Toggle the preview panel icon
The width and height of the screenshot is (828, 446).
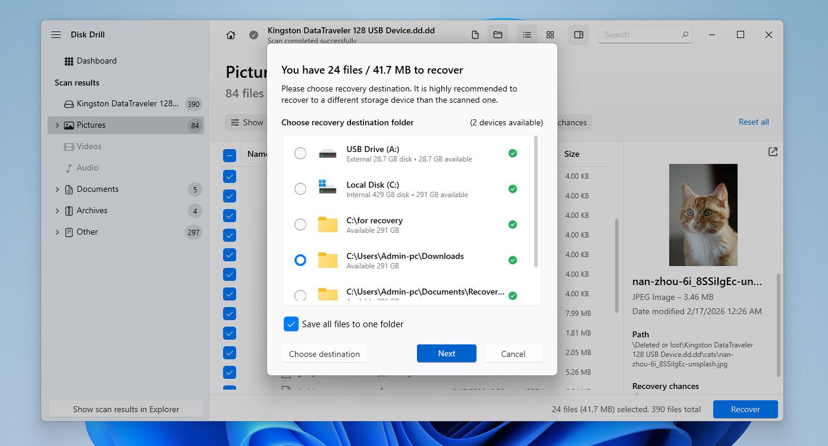click(x=578, y=35)
